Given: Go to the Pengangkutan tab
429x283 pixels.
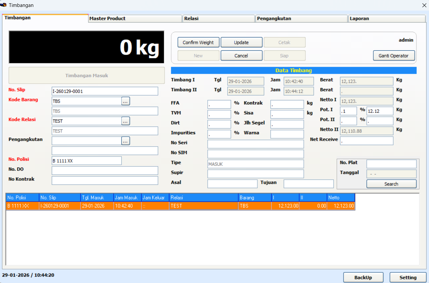Looking at the screenshot, I should click(x=301, y=19).
